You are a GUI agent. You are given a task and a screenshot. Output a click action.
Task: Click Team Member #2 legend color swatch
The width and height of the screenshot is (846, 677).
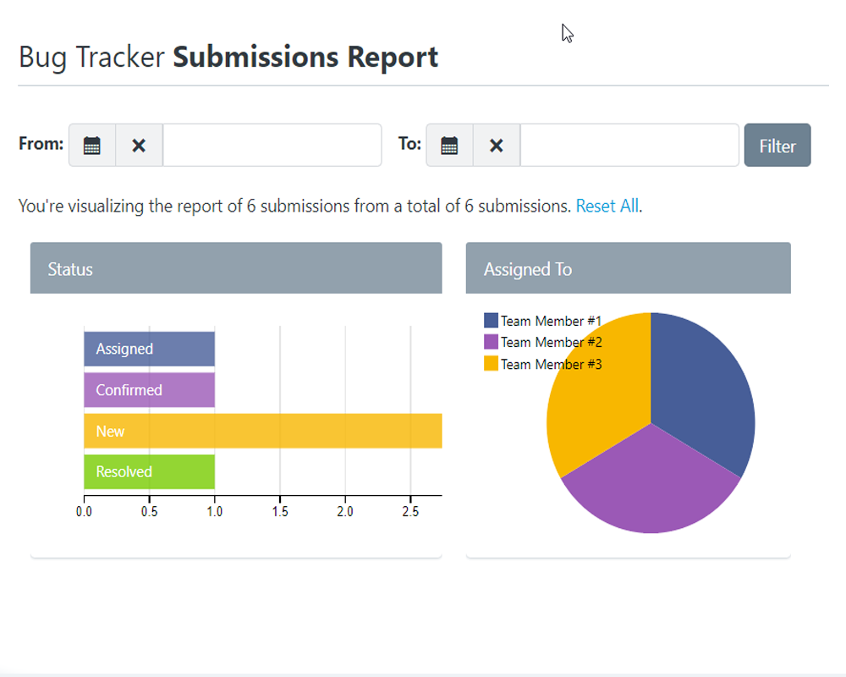[491, 342]
